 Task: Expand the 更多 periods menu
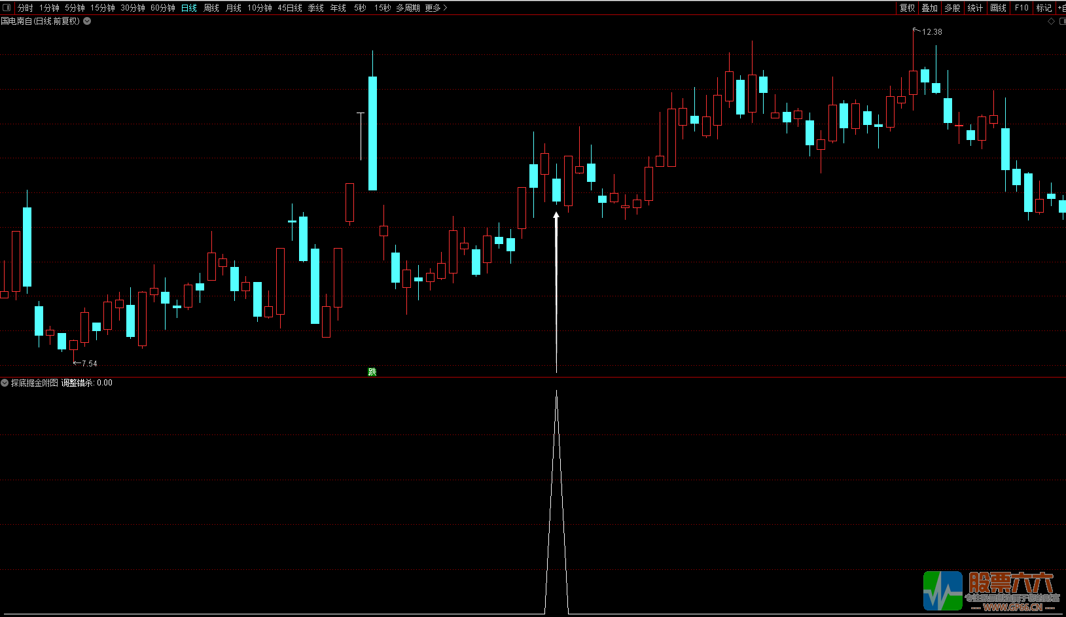coord(436,8)
